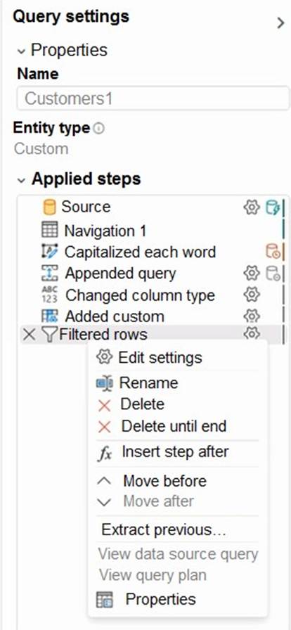Viewport: 291px width, 630px height.
Task: Collapse the Properties section
Action: coord(21,51)
